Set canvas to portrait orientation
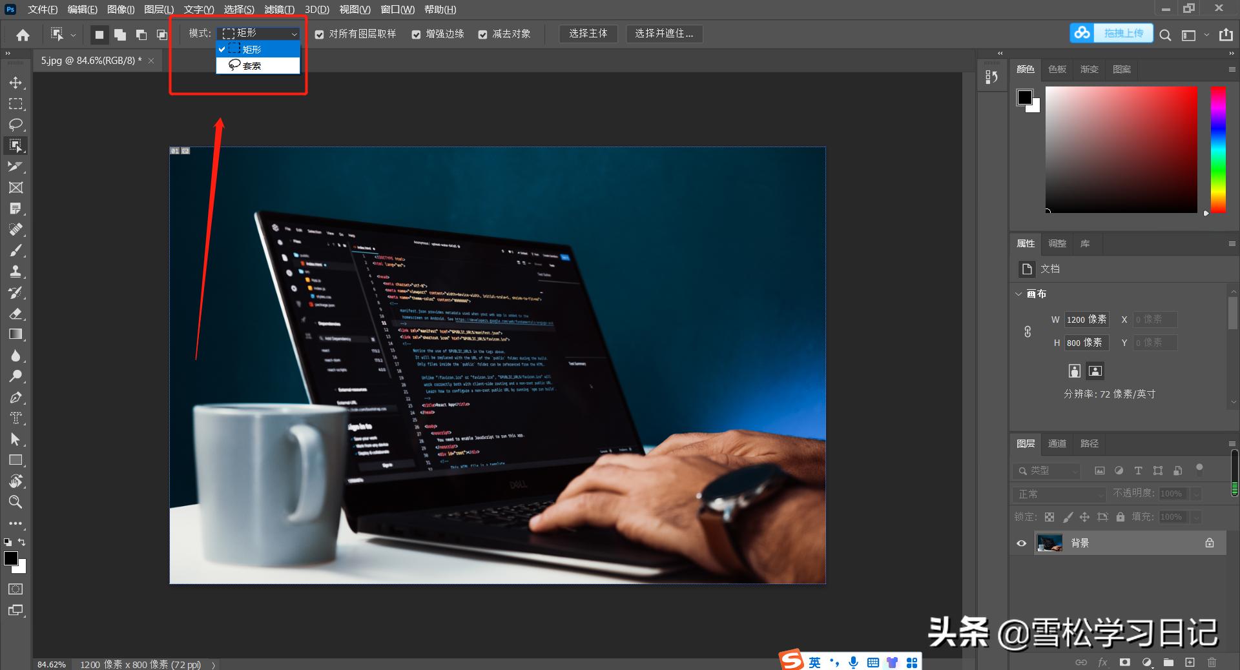 tap(1074, 371)
